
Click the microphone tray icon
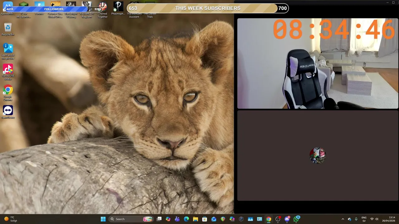click(x=356, y=219)
